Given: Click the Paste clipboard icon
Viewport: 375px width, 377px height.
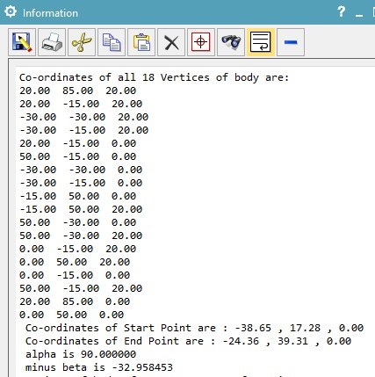Looking at the screenshot, I should 141,42.
